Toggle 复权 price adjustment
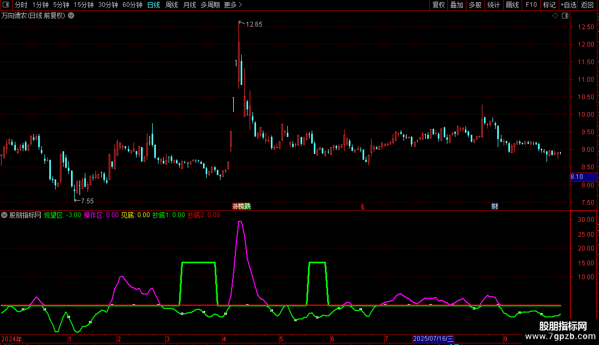 438,5
